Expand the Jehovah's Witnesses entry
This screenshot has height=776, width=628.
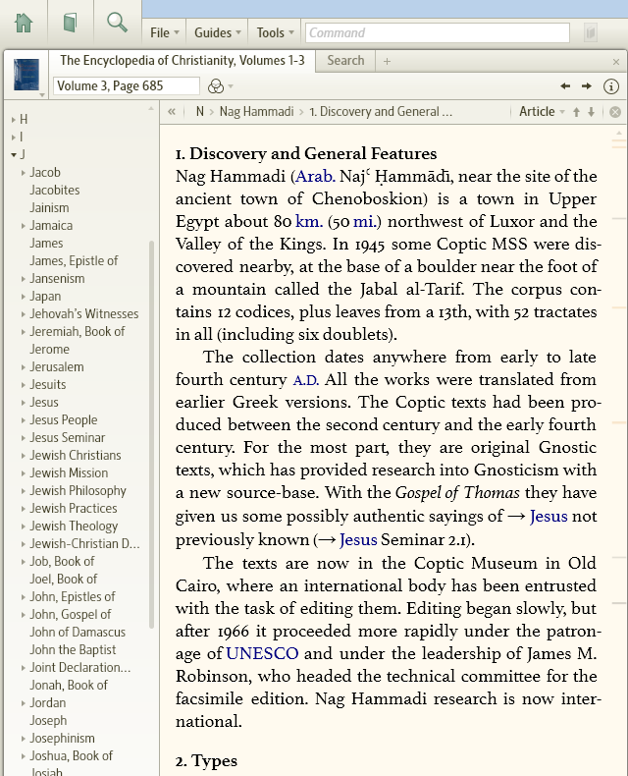[24, 313]
